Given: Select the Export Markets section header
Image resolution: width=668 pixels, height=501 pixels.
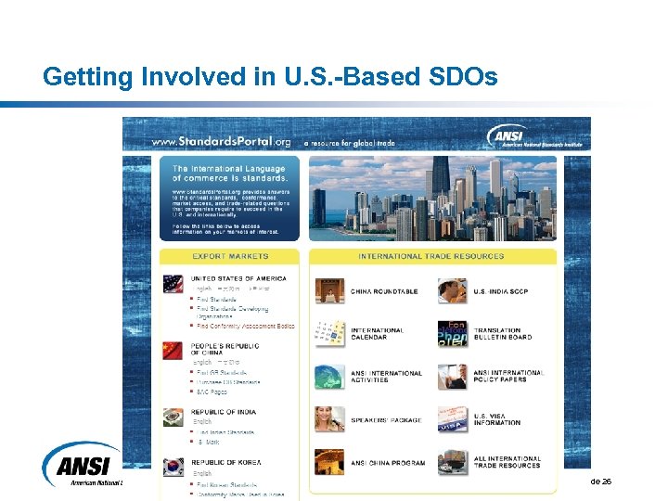Looking at the screenshot, I should 230,256.
